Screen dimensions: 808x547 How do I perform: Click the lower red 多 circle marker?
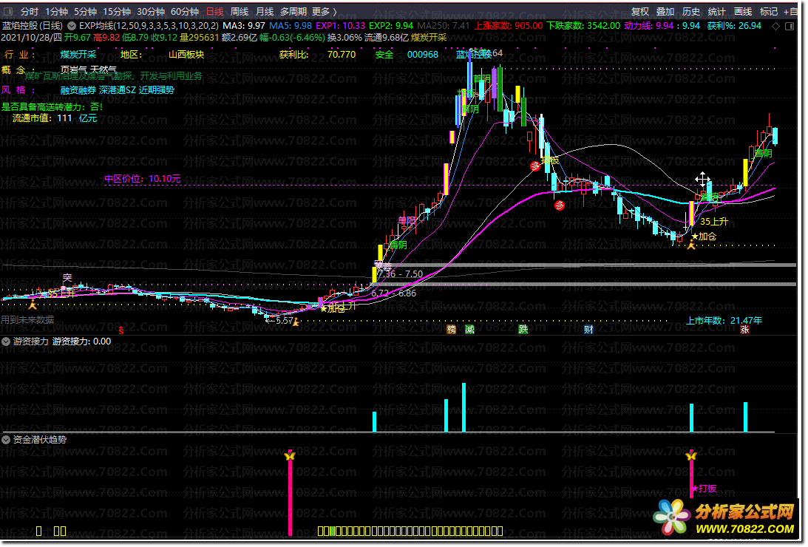560,205
